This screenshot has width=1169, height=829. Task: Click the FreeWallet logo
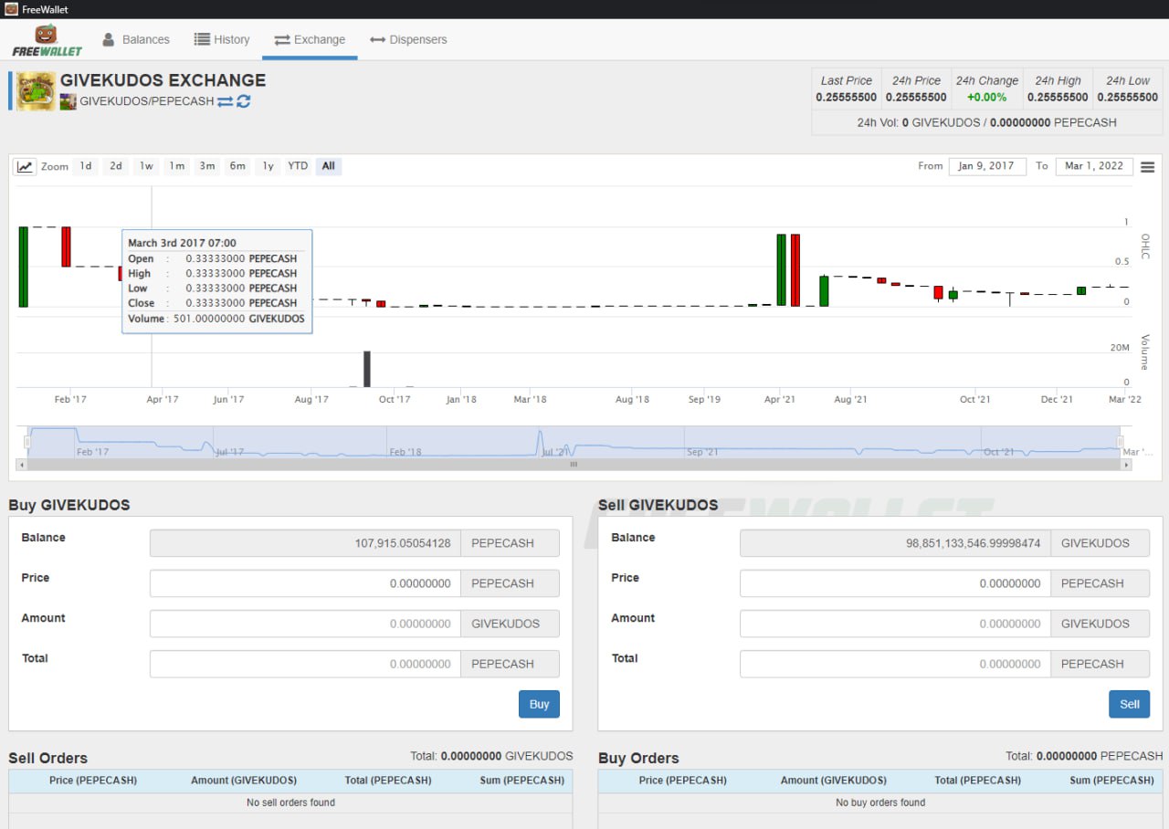[x=47, y=40]
